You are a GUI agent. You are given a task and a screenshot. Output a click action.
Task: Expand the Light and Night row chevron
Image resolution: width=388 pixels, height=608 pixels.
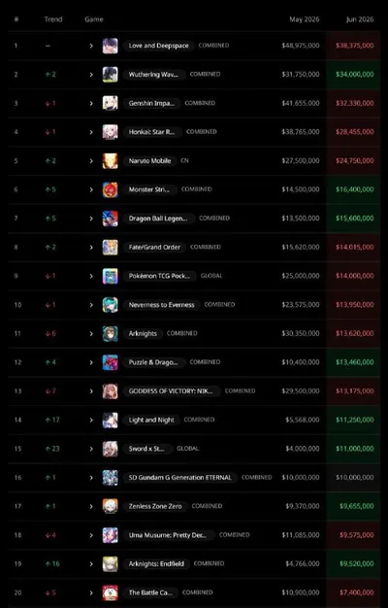[91, 421]
